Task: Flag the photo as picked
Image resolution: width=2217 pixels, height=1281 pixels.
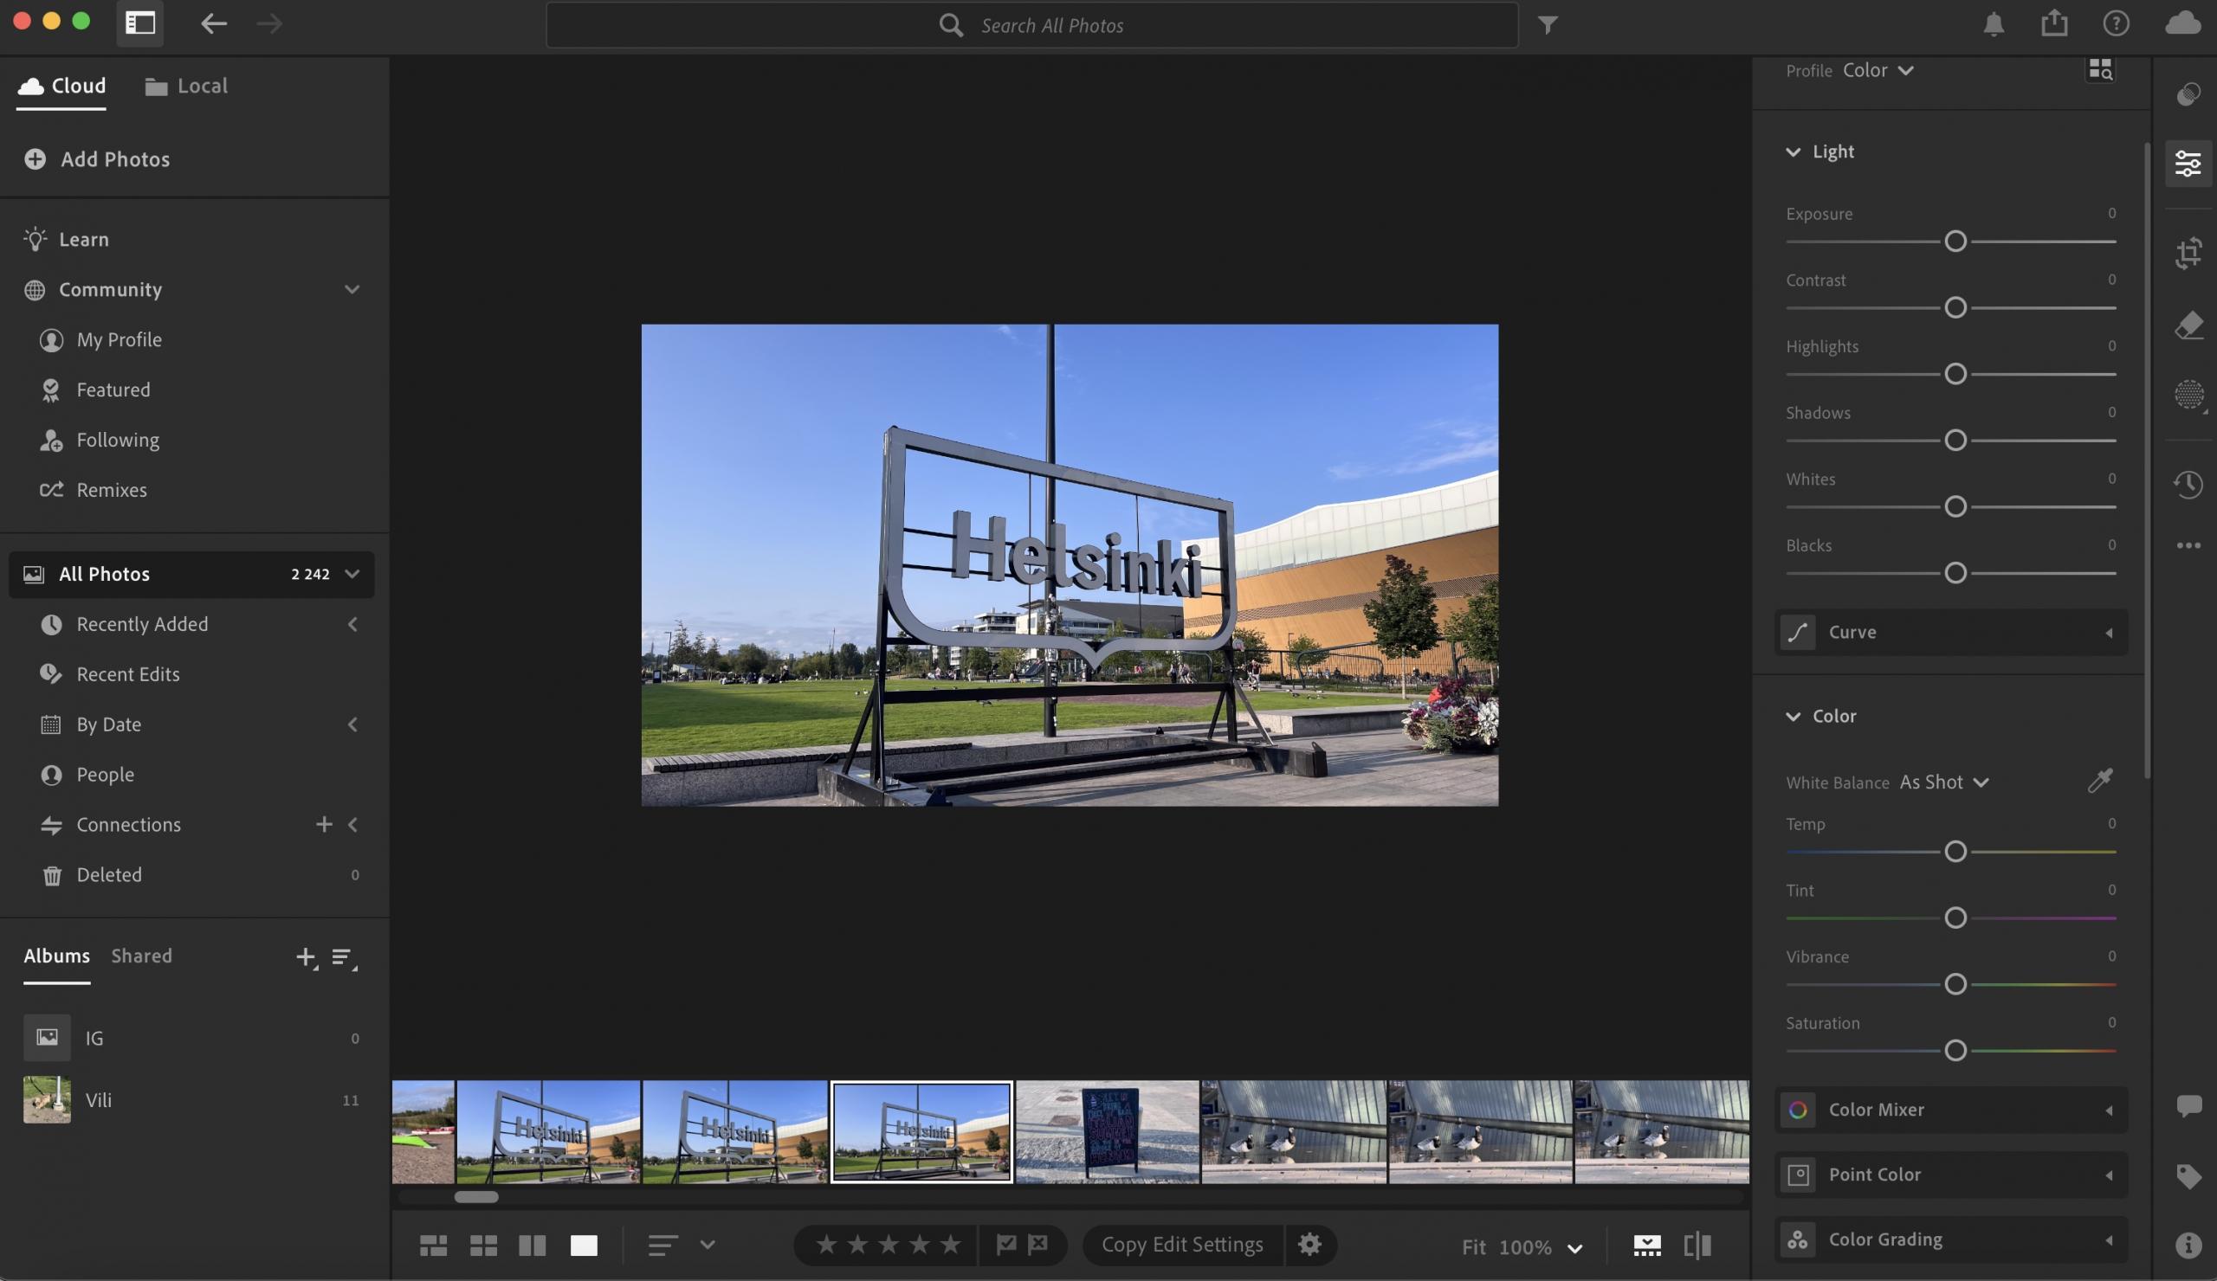Action: point(1005,1244)
